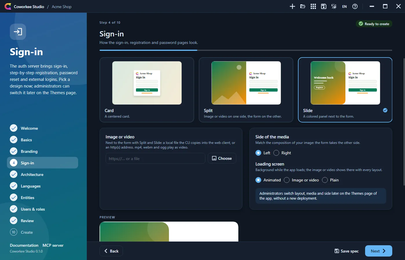Click the checkmark icon beside Branding
405x260 pixels.
coord(14,151)
